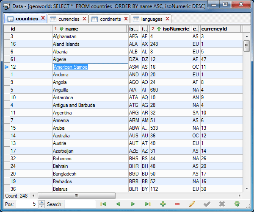The height and width of the screenshot is (212, 254).
Task: Click the DZA iso code cell
Action: tap(135, 59)
